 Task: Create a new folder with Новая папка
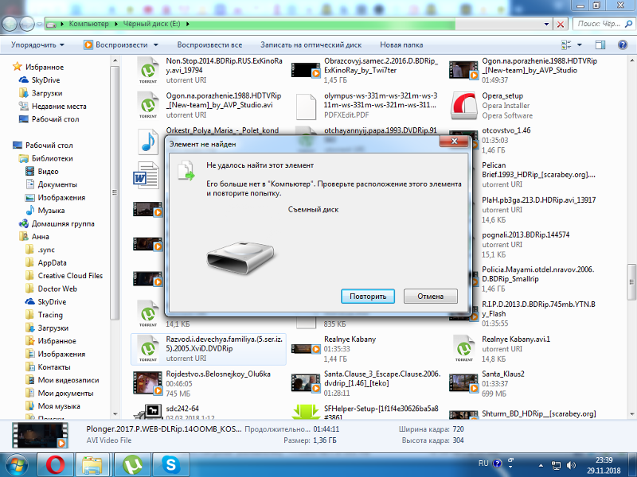pyautogui.click(x=401, y=45)
